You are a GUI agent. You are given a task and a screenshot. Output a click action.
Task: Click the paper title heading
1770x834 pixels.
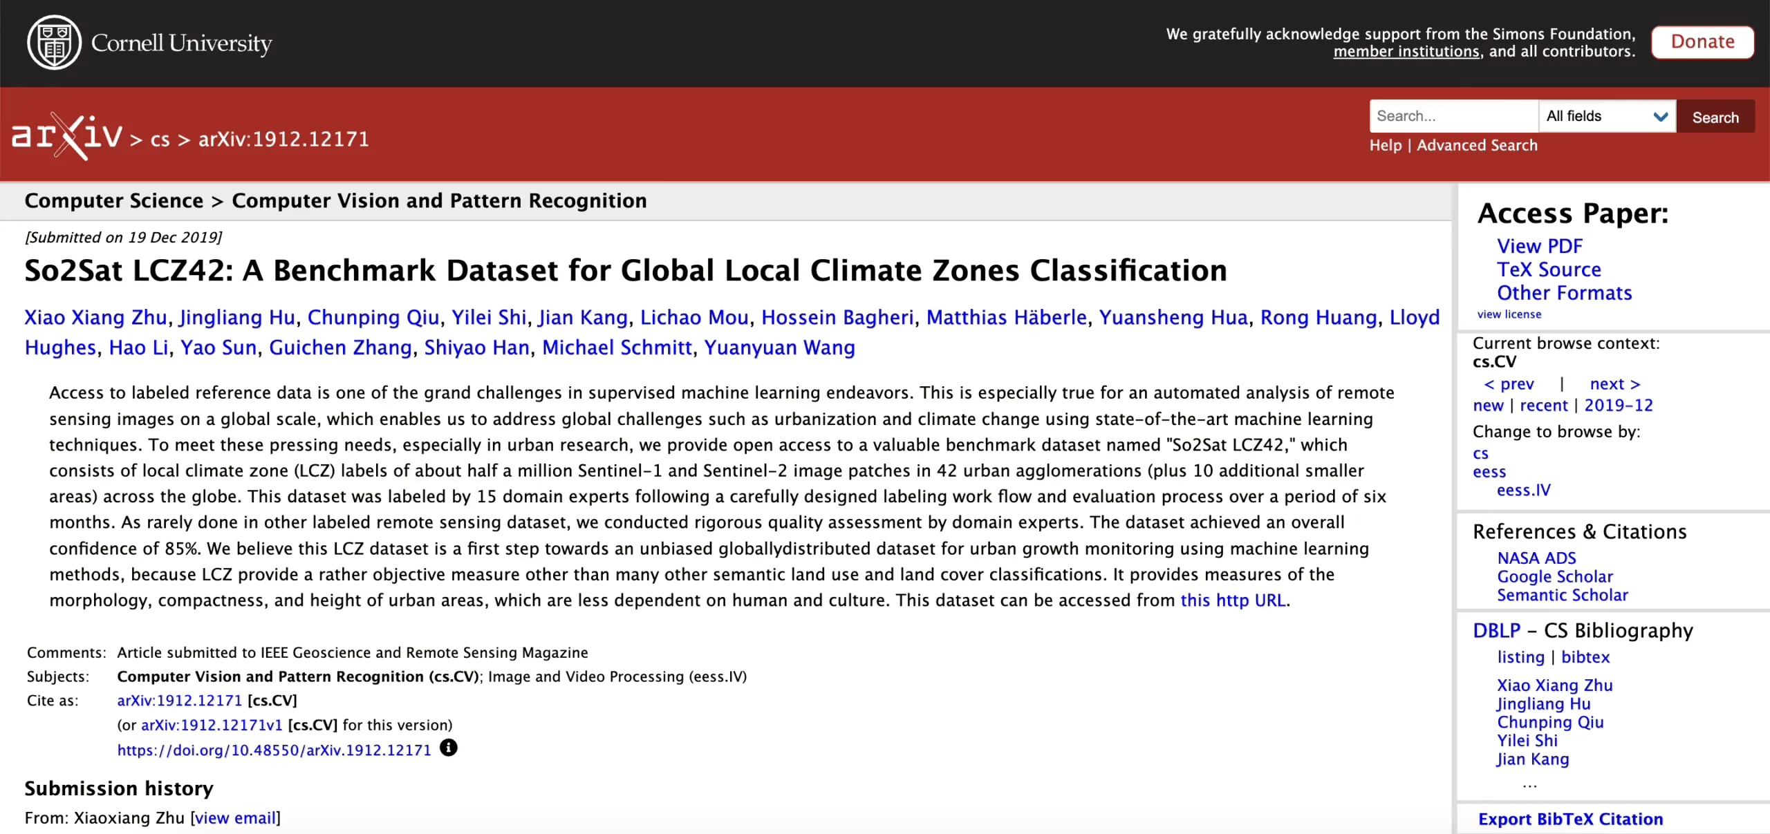tap(626, 270)
